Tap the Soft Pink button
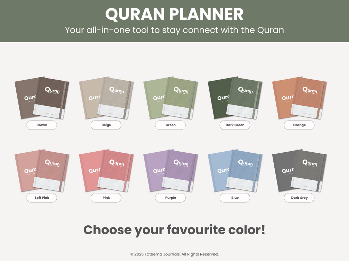 tap(42, 198)
